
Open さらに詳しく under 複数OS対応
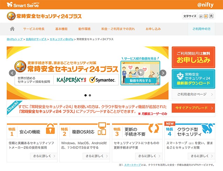click(x=96, y=156)
